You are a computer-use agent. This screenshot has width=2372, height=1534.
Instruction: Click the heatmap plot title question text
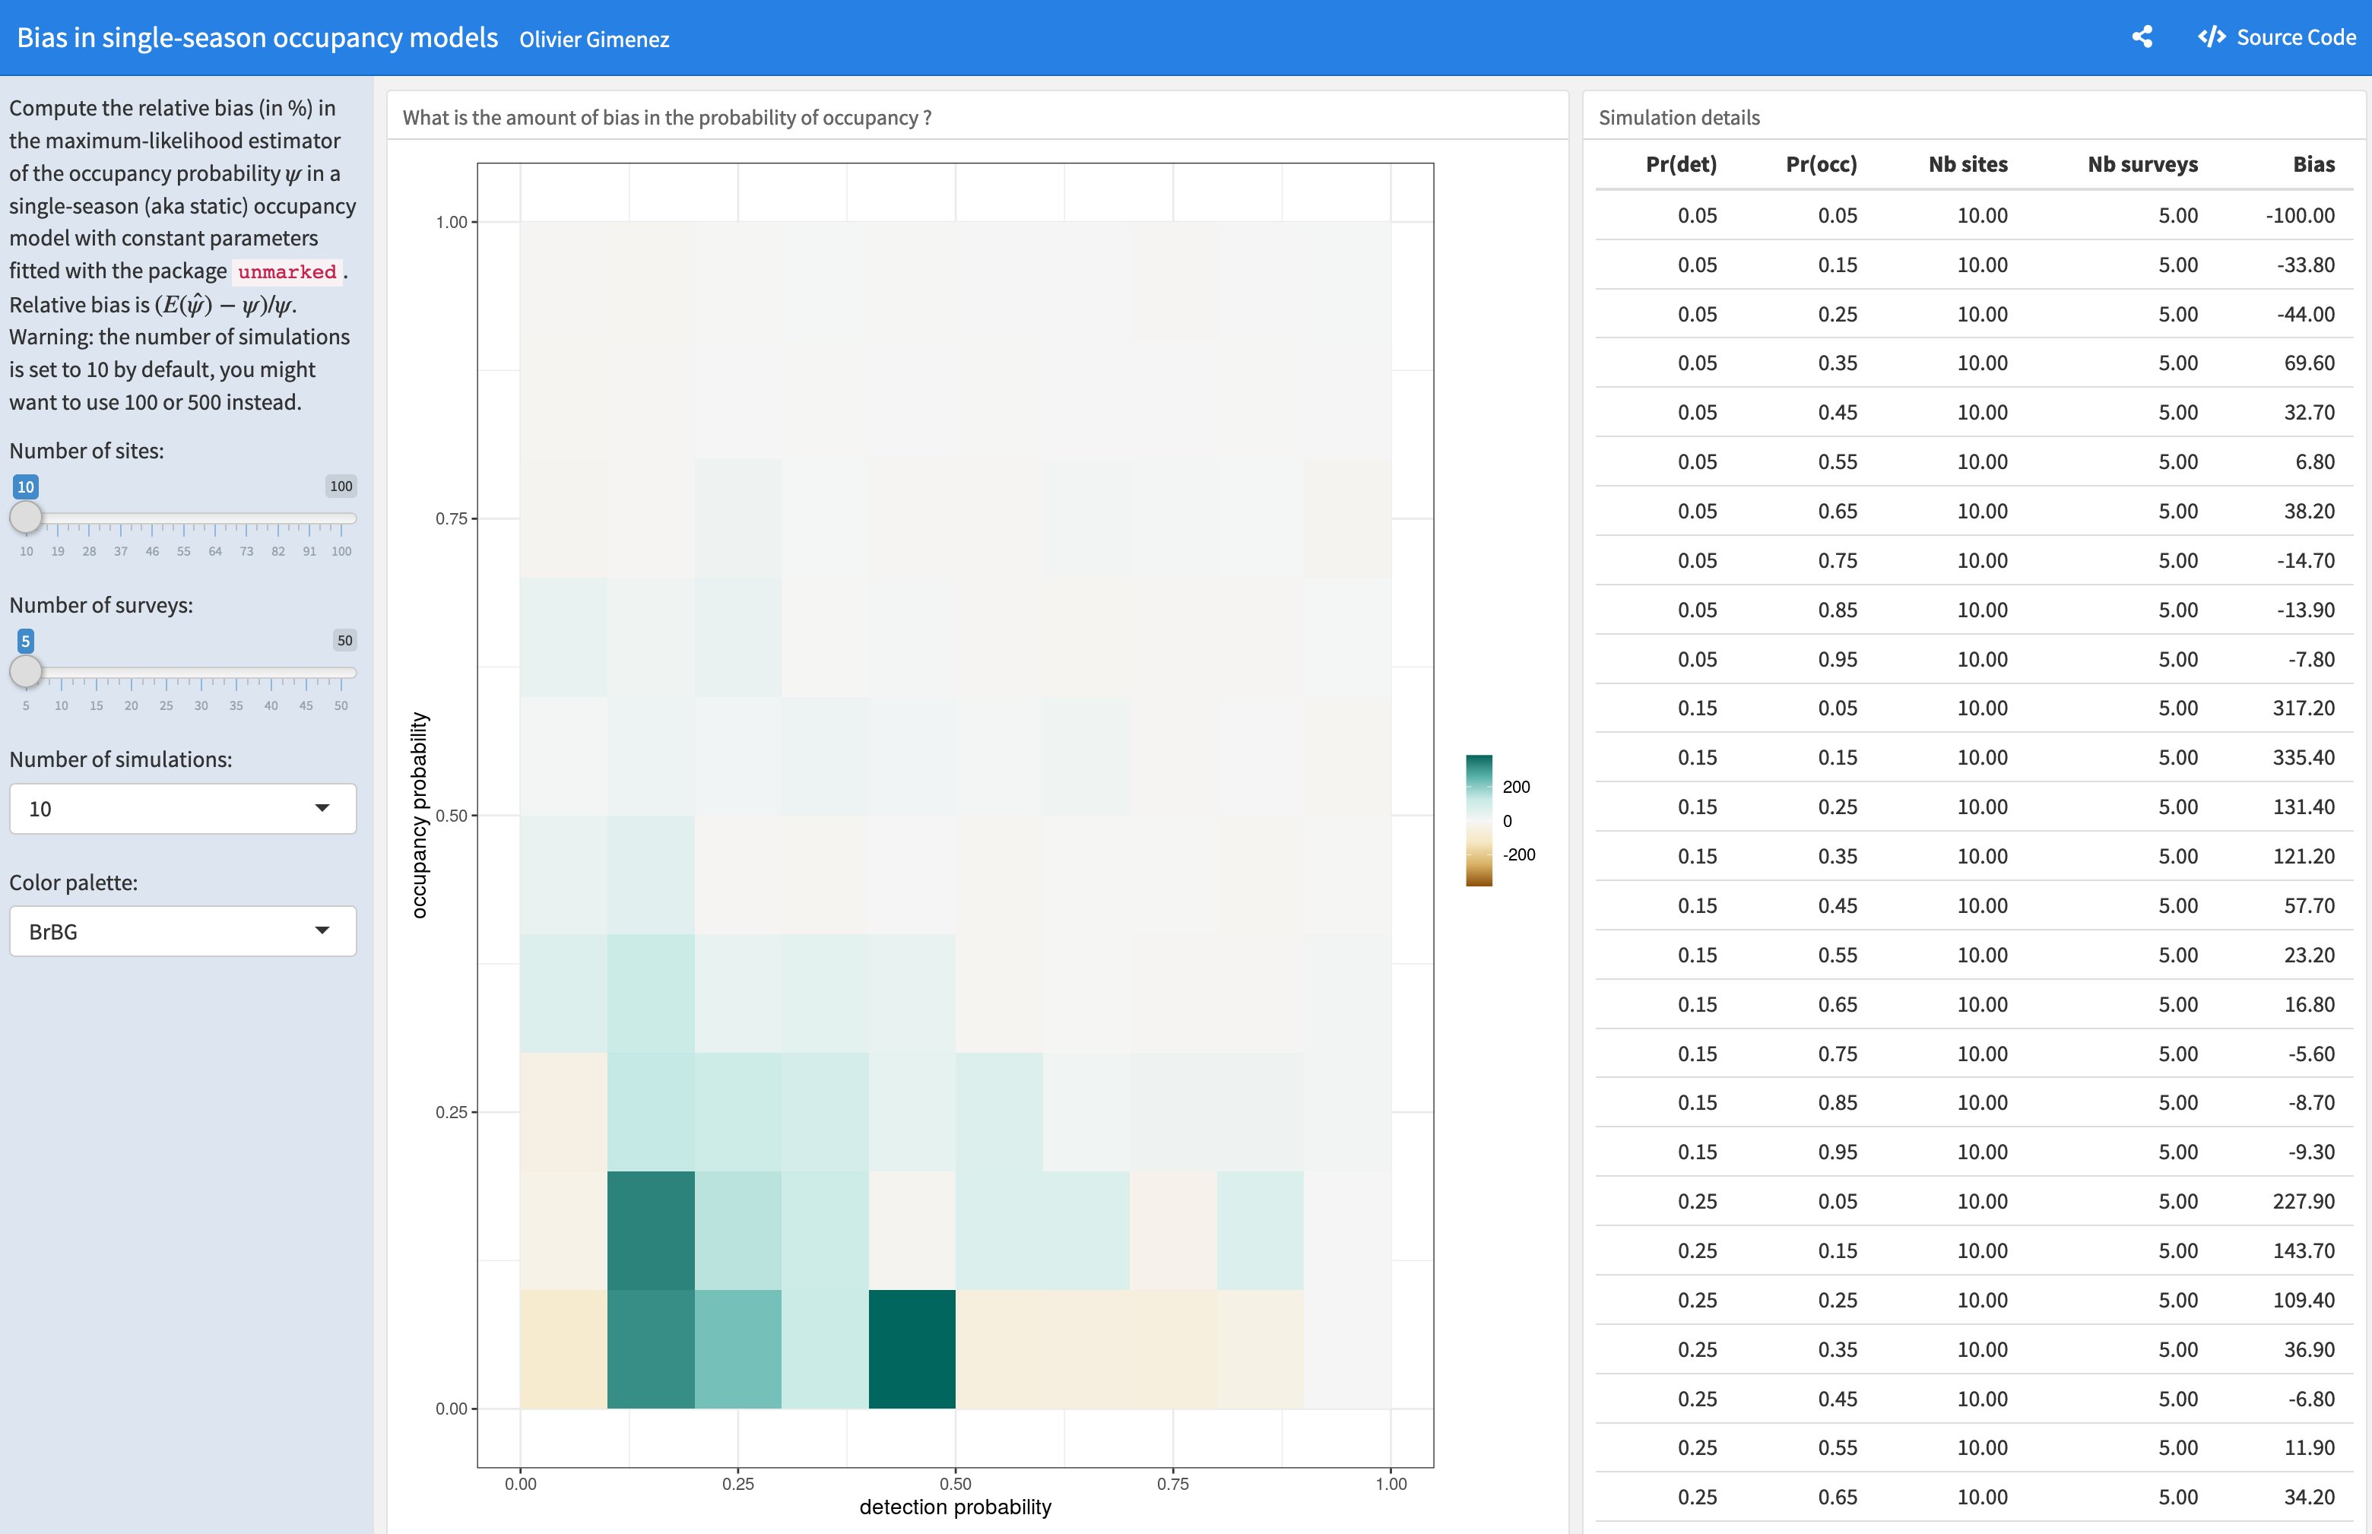[x=667, y=116]
